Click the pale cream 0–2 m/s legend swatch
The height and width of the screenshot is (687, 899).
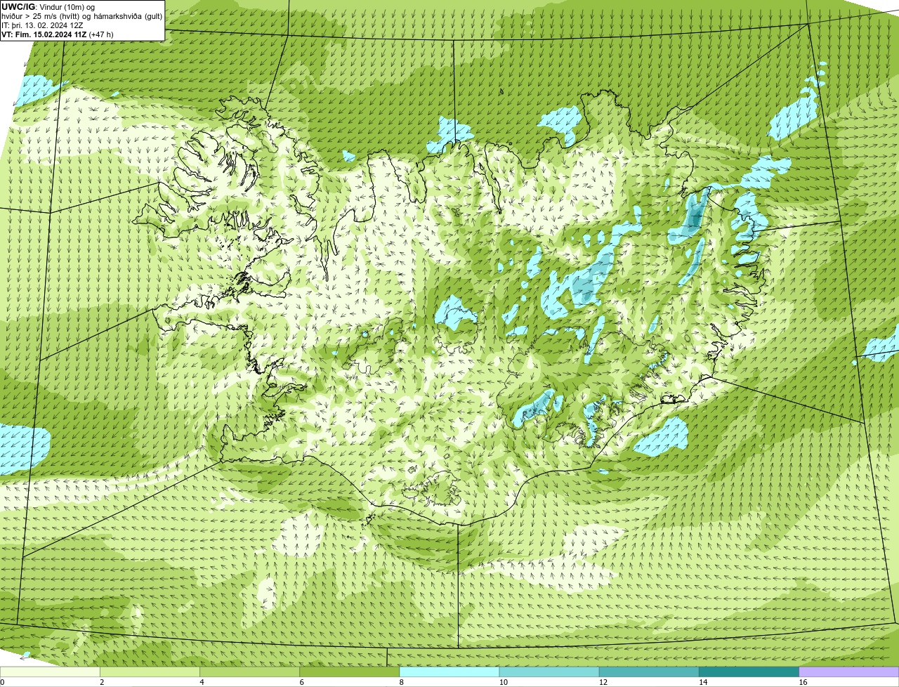[x=51, y=672]
